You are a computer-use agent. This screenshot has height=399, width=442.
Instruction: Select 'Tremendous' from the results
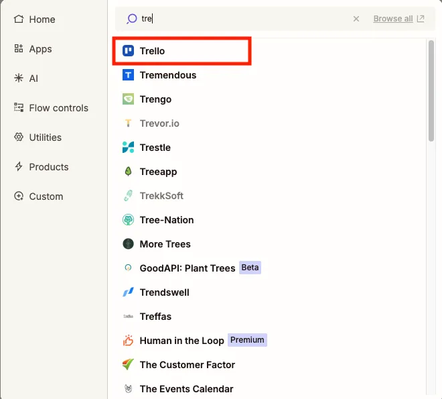pyautogui.click(x=168, y=75)
